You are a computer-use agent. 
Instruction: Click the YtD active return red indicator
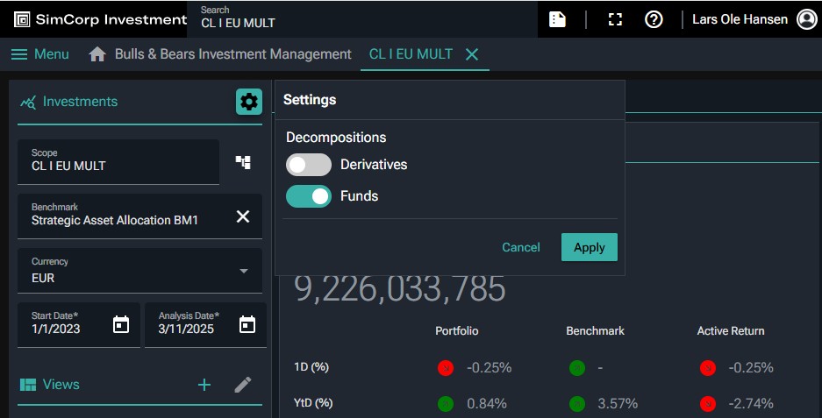708,404
